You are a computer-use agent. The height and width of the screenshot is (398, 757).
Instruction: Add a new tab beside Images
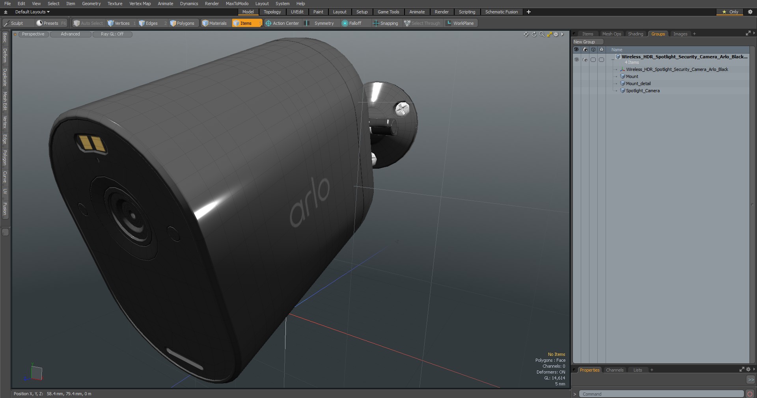694,34
